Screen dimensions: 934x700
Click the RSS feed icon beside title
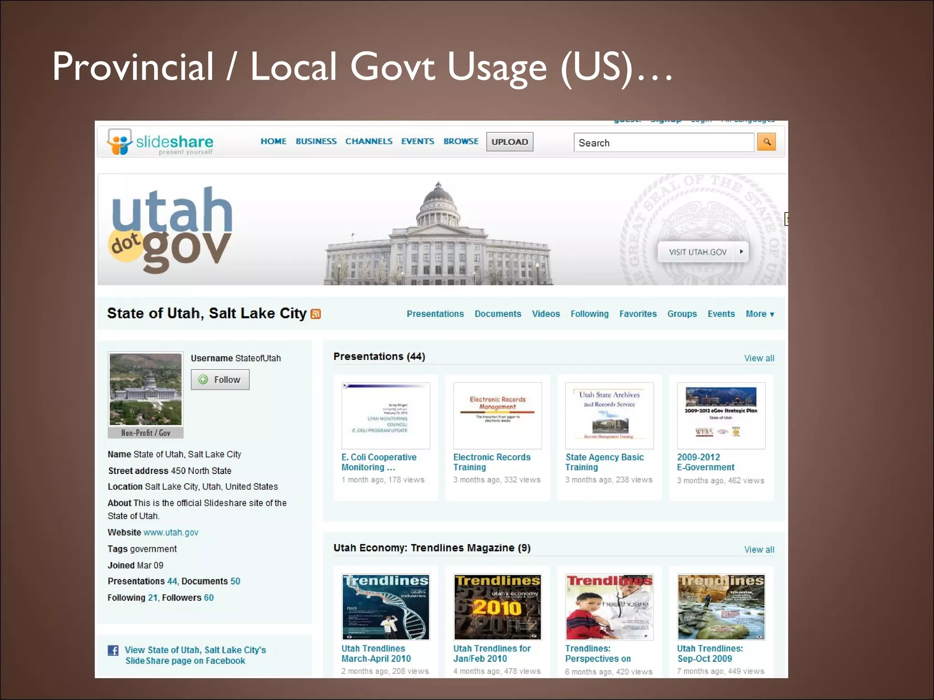(316, 314)
